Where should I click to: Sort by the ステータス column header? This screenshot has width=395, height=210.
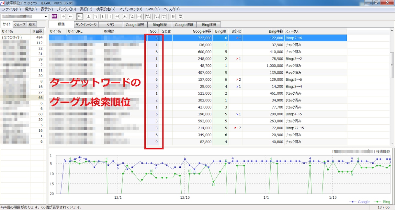point(315,31)
